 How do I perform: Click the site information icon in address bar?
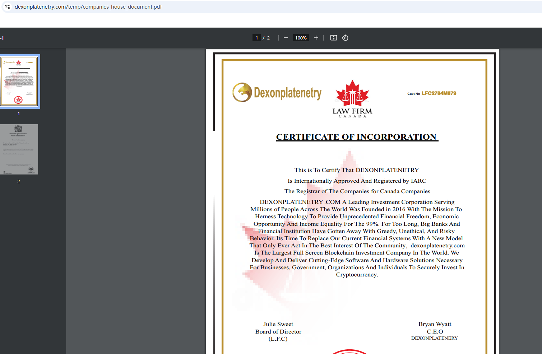(x=8, y=7)
